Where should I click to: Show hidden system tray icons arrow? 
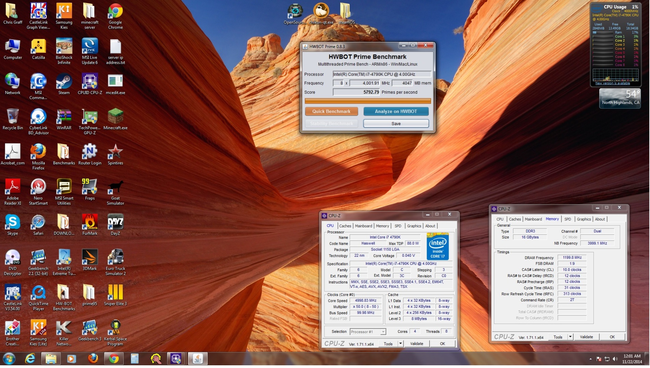tap(590, 359)
